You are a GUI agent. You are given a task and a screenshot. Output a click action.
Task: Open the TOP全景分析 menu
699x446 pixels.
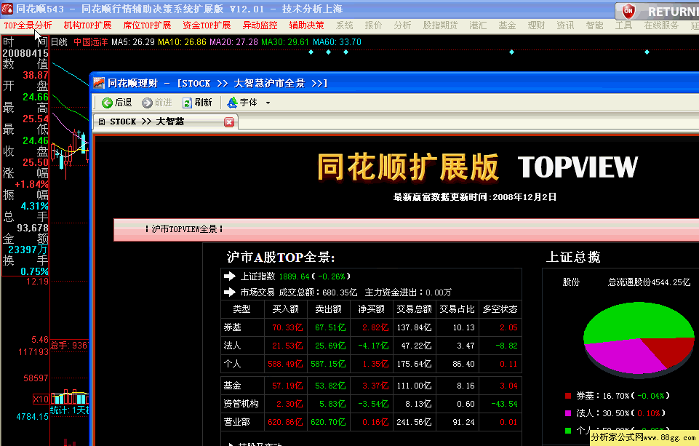28,25
